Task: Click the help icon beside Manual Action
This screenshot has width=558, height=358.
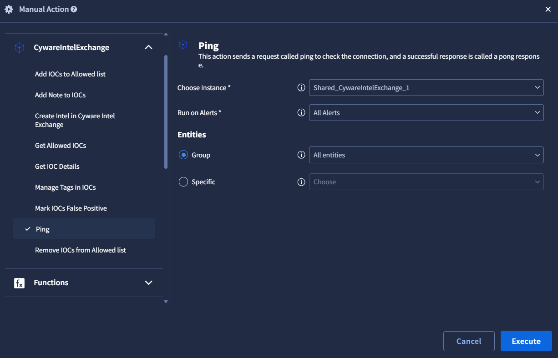Action: 74,9
